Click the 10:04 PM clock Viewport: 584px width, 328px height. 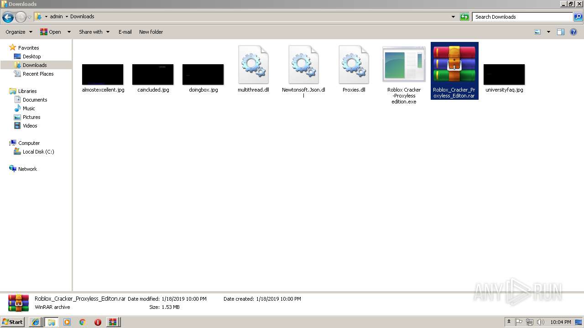tap(561, 322)
